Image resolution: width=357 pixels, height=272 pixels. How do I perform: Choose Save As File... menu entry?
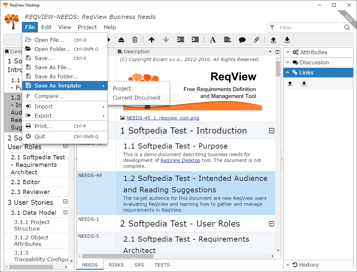[65, 67]
